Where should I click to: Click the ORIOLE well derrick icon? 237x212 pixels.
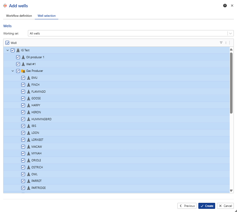pyautogui.click(x=29, y=160)
